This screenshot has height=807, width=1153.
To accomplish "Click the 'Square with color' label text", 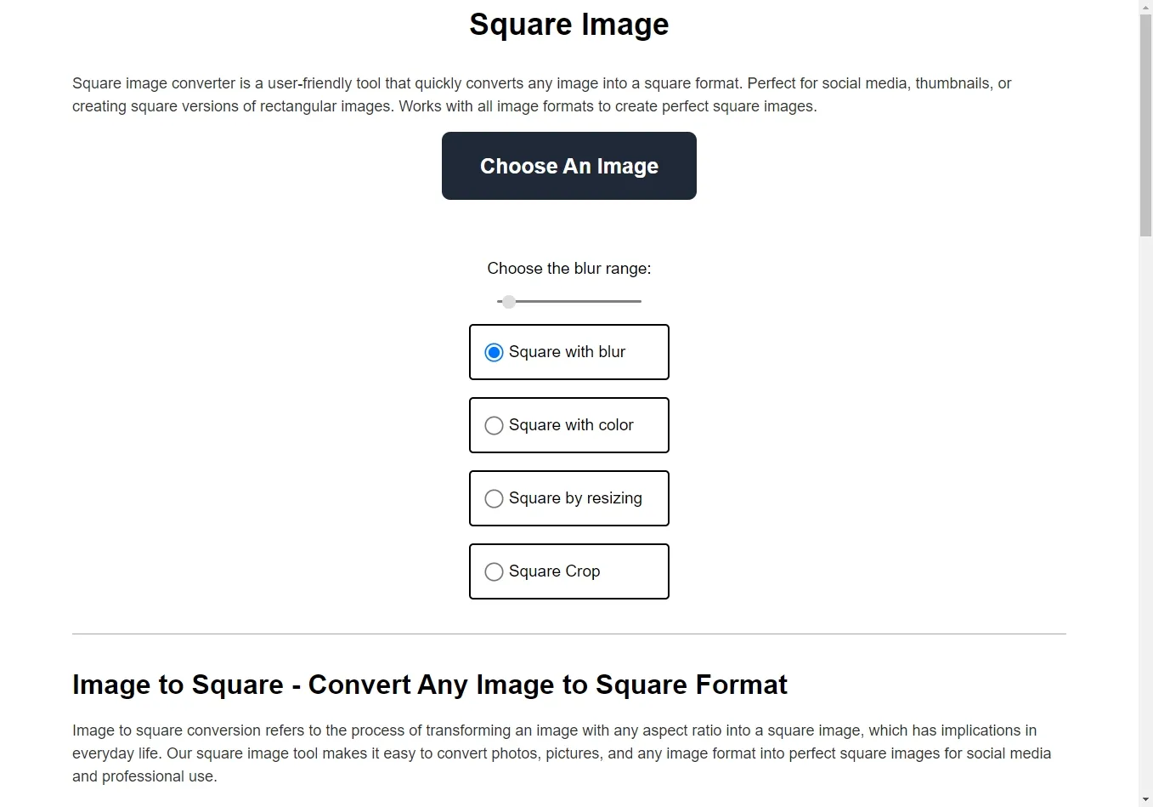I will point(571,425).
